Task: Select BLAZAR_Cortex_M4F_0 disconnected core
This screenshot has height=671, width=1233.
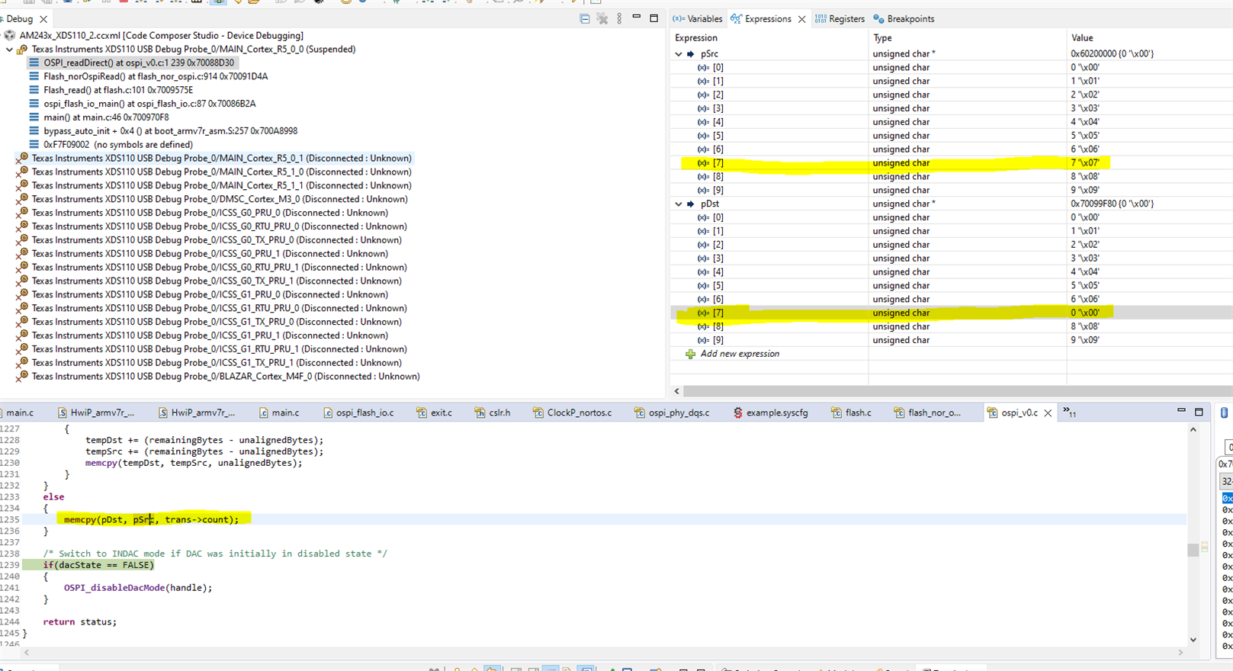Action: click(x=226, y=377)
